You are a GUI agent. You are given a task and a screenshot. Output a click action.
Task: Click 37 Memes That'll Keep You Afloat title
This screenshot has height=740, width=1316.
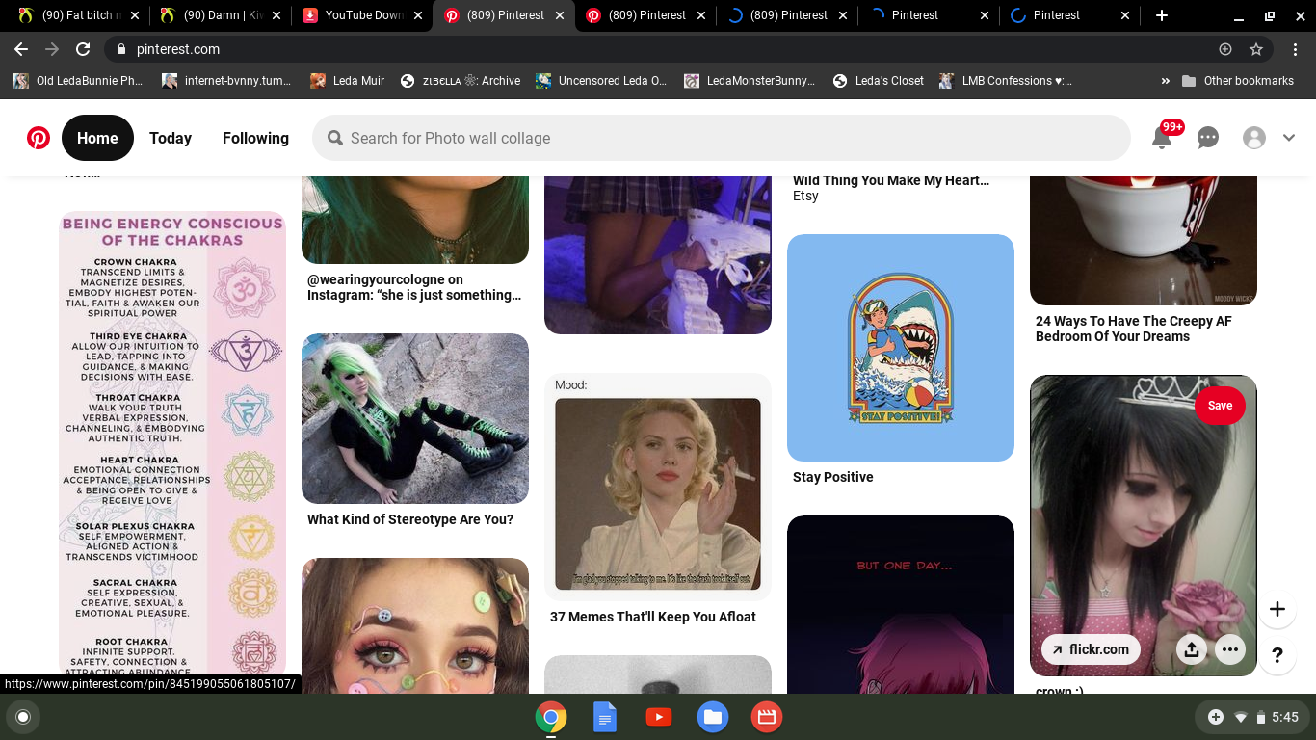[x=653, y=617]
